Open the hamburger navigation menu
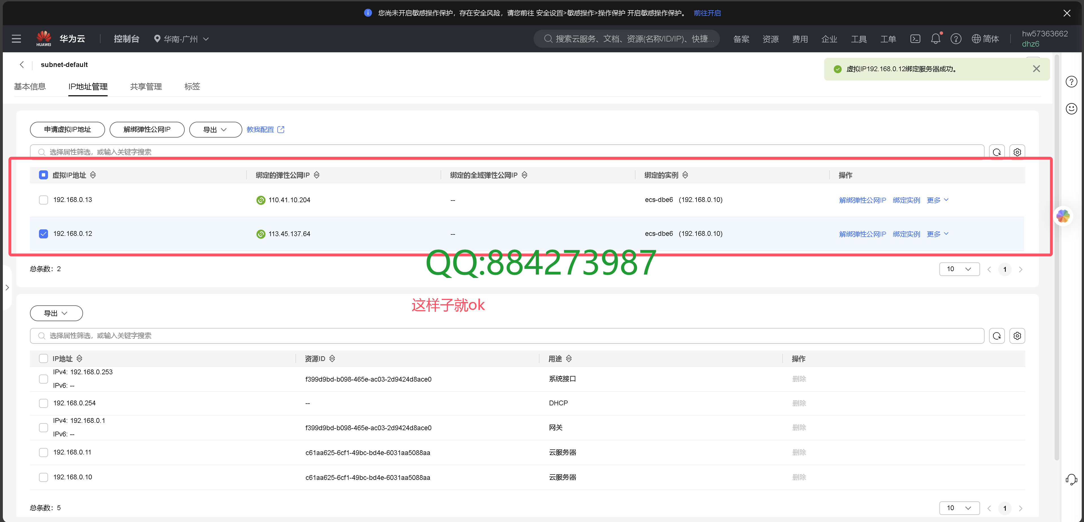1084x522 pixels. coord(16,39)
